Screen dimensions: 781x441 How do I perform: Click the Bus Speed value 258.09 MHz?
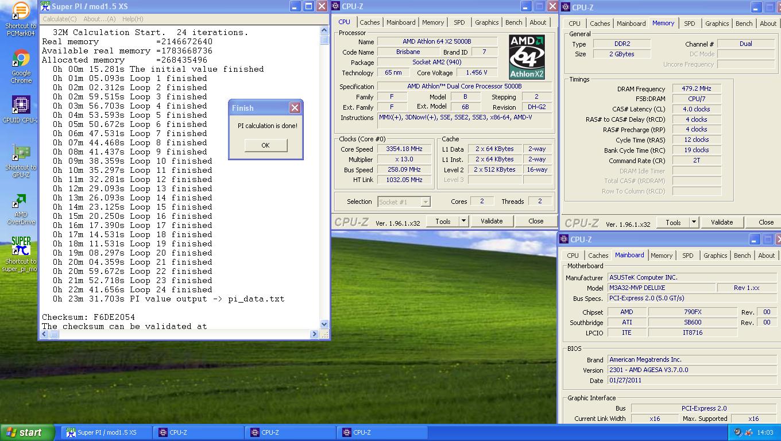tap(404, 170)
